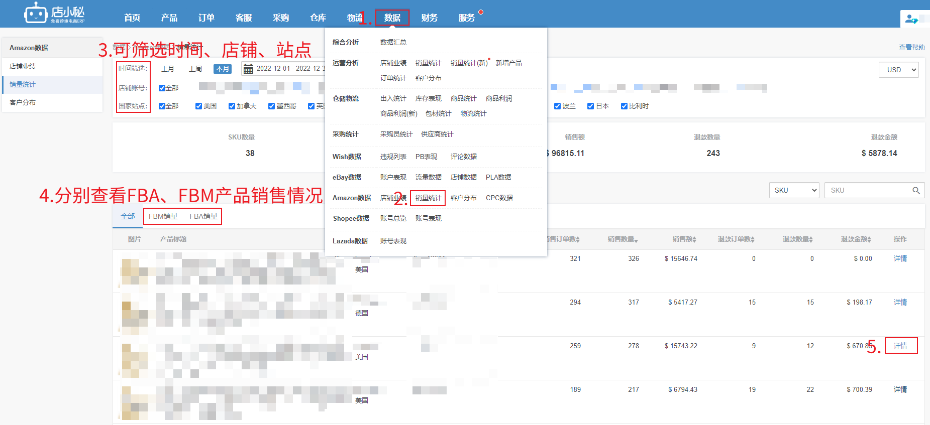The image size is (930, 425).
Task: Uncheck the 日本 site checkbox
Action: (x=591, y=106)
